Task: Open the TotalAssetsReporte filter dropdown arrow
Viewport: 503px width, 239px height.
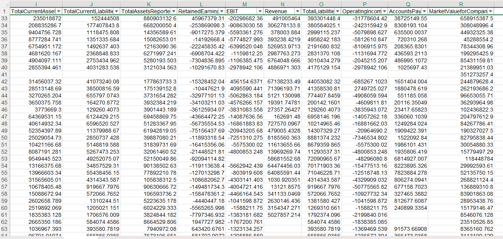Action: click(x=173, y=11)
